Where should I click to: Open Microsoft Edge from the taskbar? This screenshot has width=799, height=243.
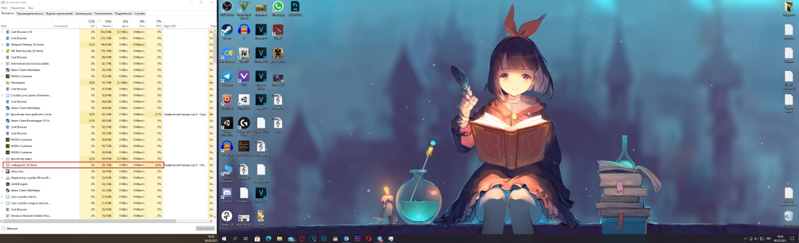coord(268,239)
